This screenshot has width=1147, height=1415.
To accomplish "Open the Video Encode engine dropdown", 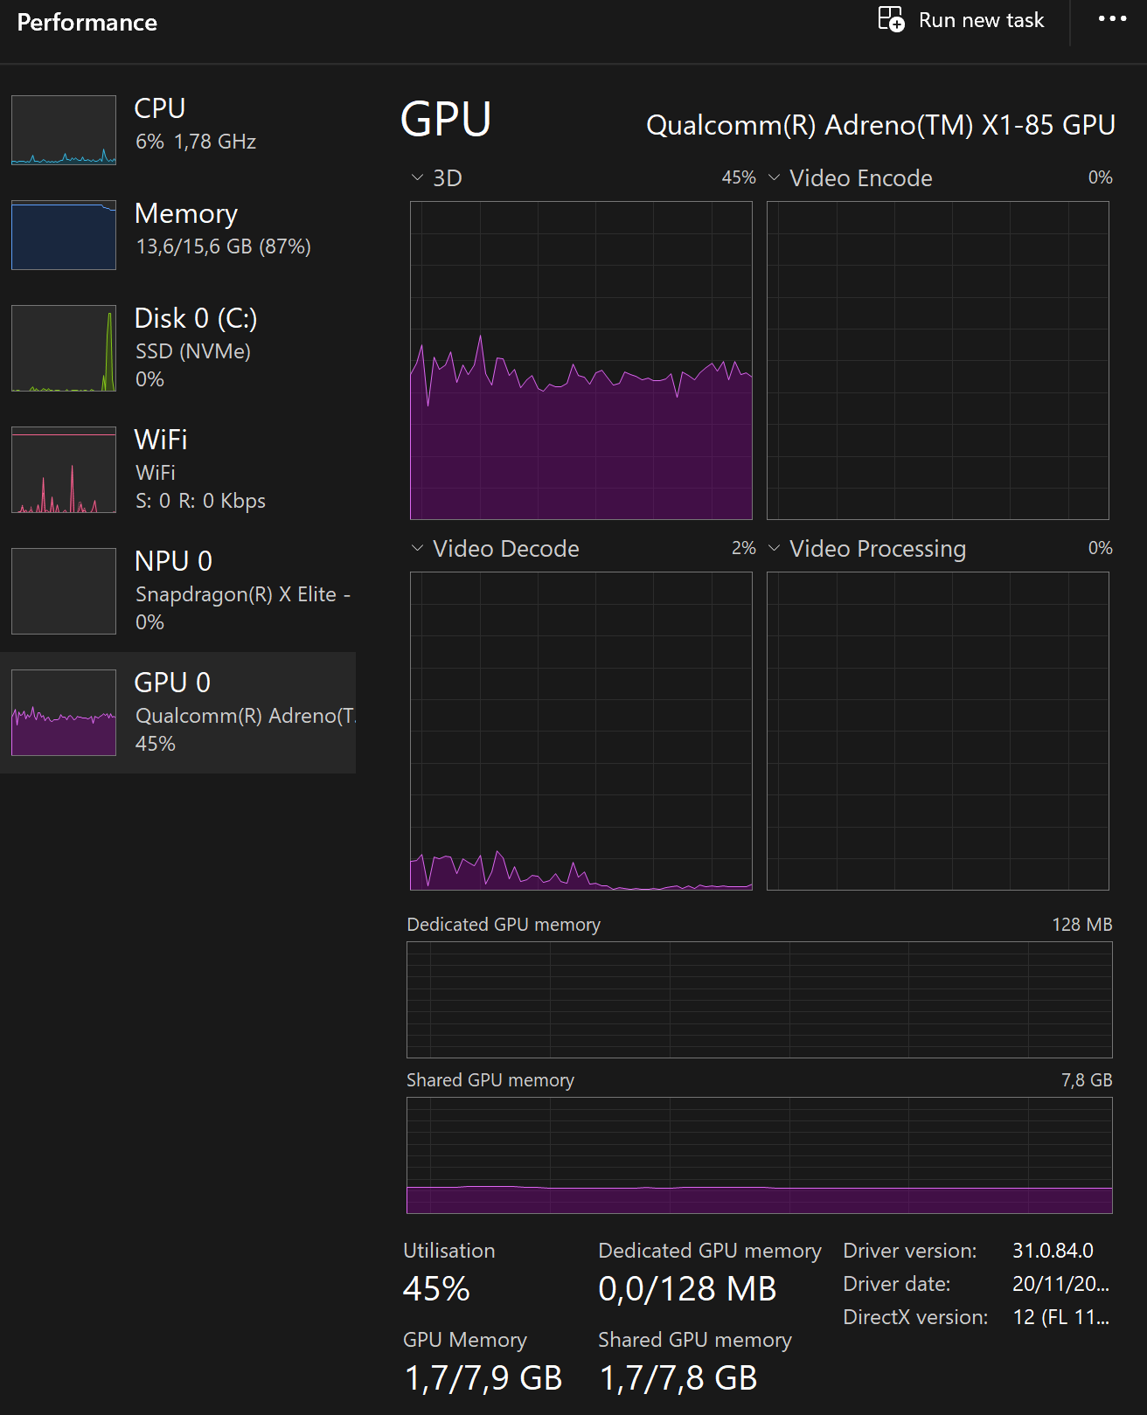I will point(774,178).
